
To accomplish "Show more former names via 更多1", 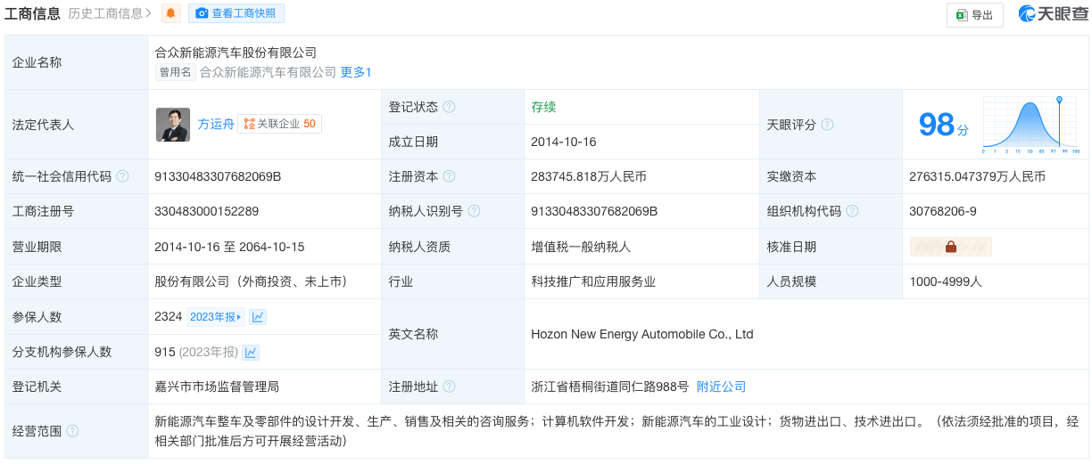I will point(356,72).
